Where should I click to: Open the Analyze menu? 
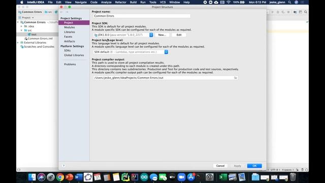(106, 2)
